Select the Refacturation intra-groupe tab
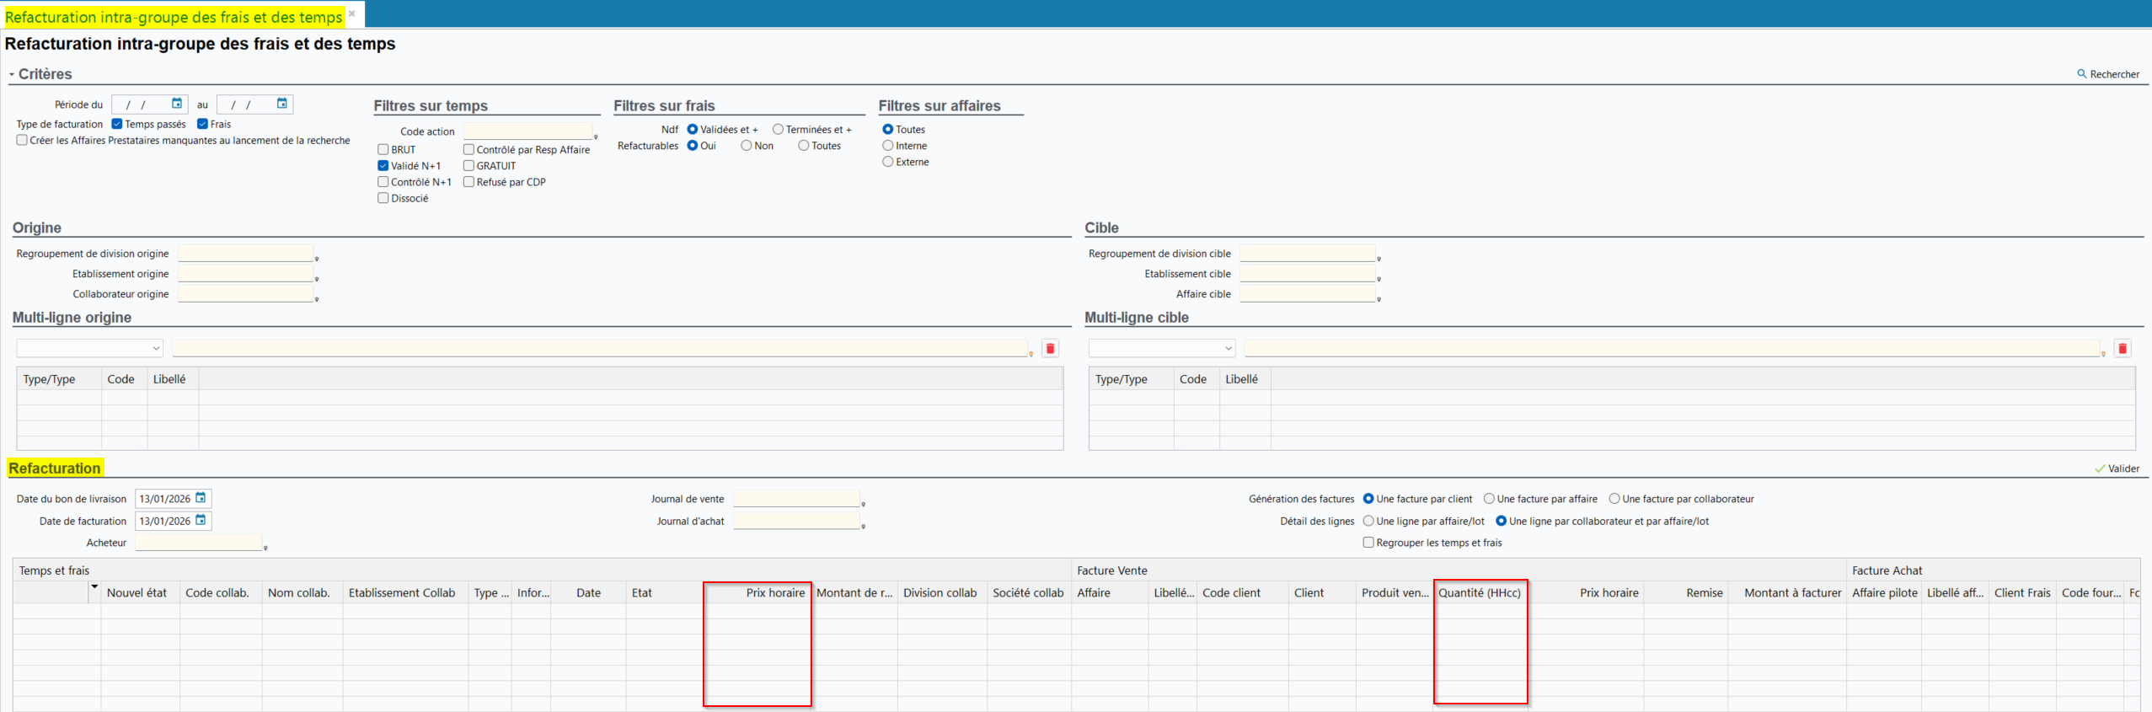This screenshot has height=712, width=2152. pos(173,17)
